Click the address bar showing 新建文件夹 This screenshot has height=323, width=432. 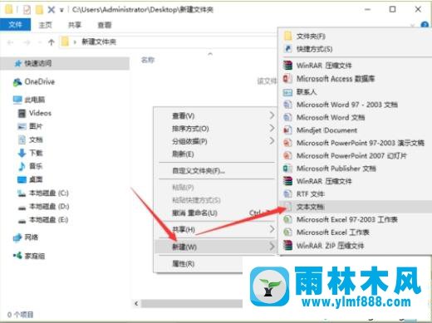169,42
